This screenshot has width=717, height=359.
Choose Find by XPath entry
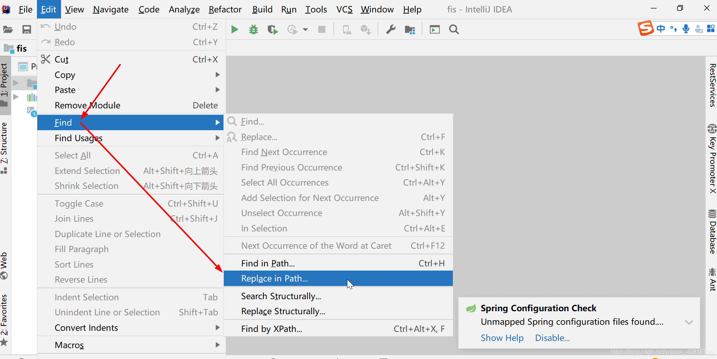338,329
